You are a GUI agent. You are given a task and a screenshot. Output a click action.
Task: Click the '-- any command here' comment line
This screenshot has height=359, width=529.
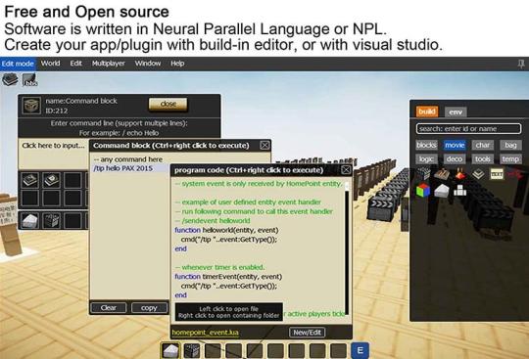point(128,158)
